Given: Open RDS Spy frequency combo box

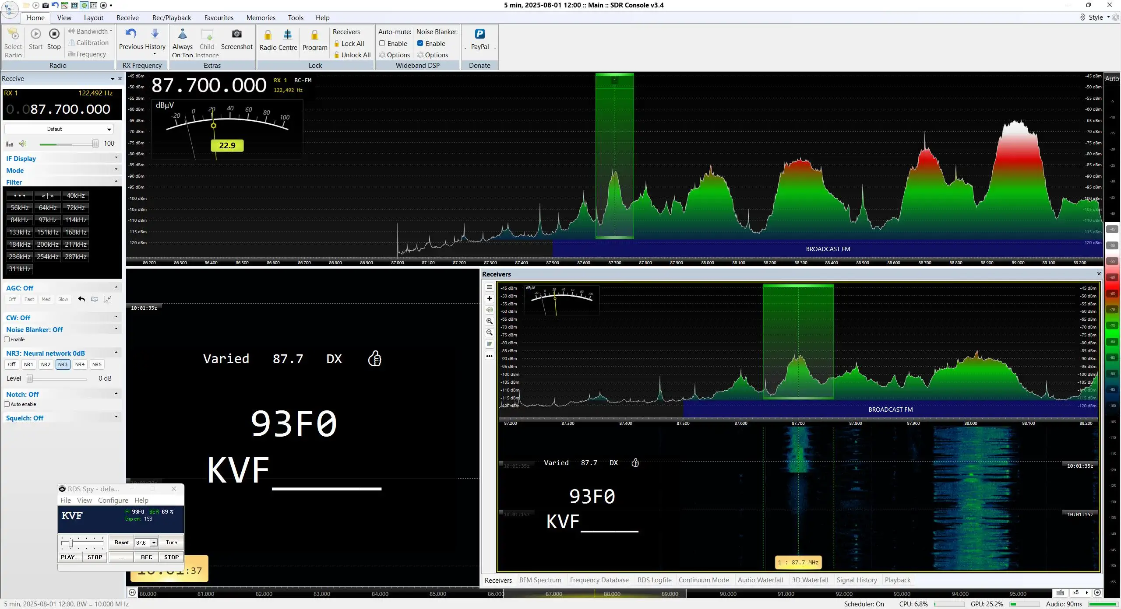Looking at the screenshot, I should click(x=146, y=542).
